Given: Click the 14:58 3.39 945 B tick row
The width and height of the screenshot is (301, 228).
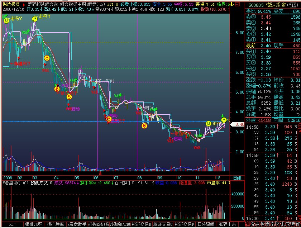Looking at the screenshot, I should (x=272, y=127).
